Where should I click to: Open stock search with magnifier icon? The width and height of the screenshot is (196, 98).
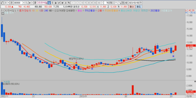[27, 3]
